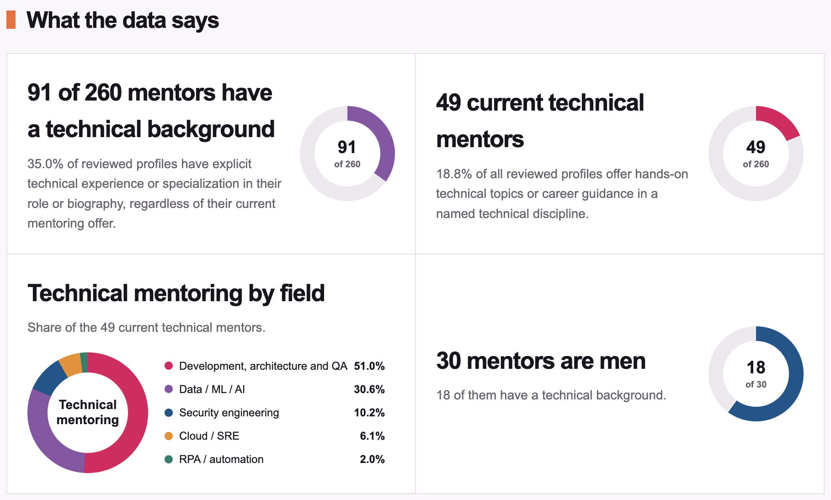
Task: Click the purple Data/ML/AI segment of the field donut
Action: pyautogui.click(x=46, y=439)
